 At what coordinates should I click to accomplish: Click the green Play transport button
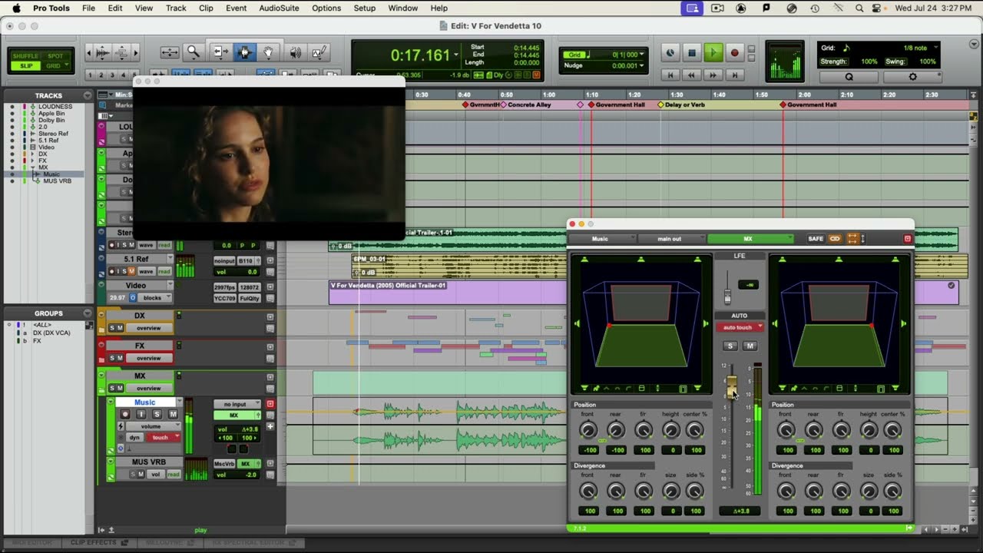pos(713,53)
